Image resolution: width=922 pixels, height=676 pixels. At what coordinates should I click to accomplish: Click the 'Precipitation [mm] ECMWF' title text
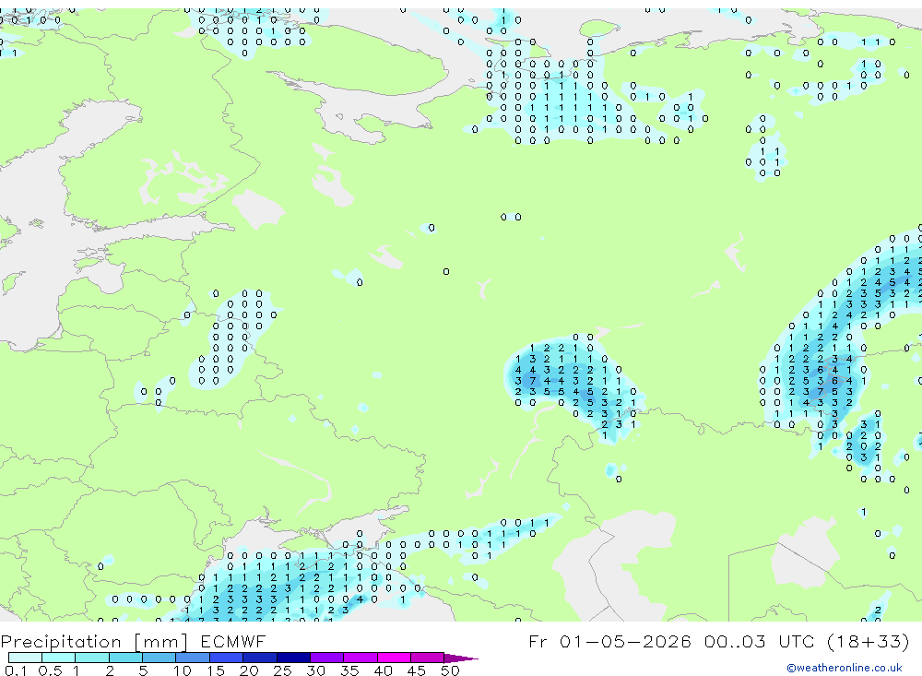pos(133,641)
